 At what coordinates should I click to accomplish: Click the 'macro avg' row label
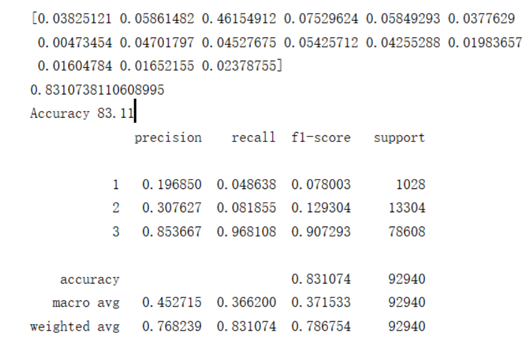click(x=86, y=303)
